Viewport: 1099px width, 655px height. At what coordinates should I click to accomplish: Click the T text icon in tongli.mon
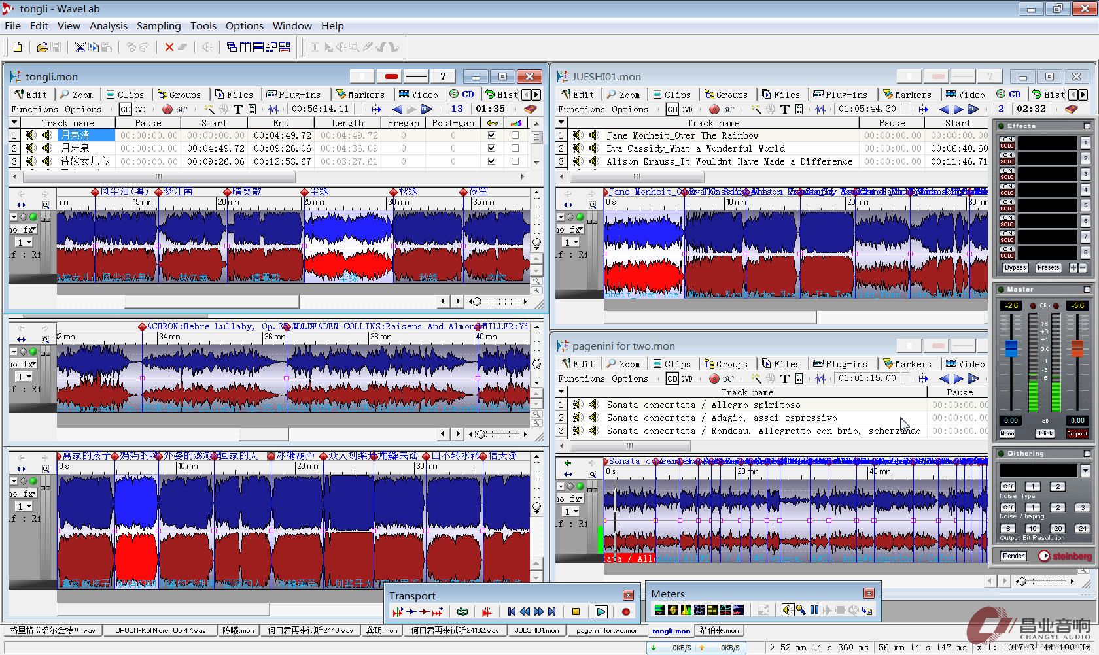pos(238,109)
